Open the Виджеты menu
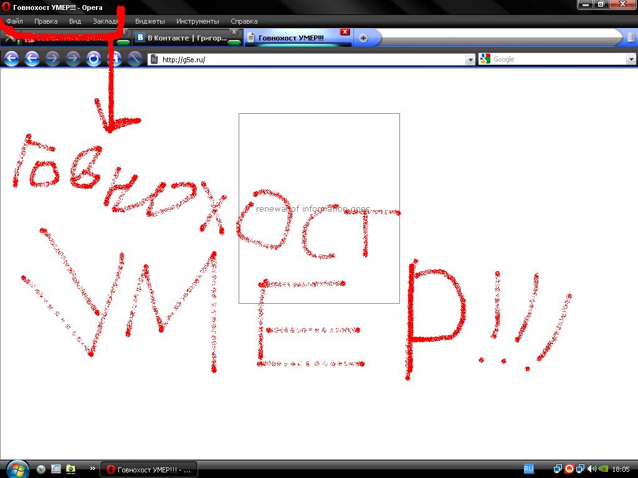The width and height of the screenshot is (638, 478). (150, 21)
